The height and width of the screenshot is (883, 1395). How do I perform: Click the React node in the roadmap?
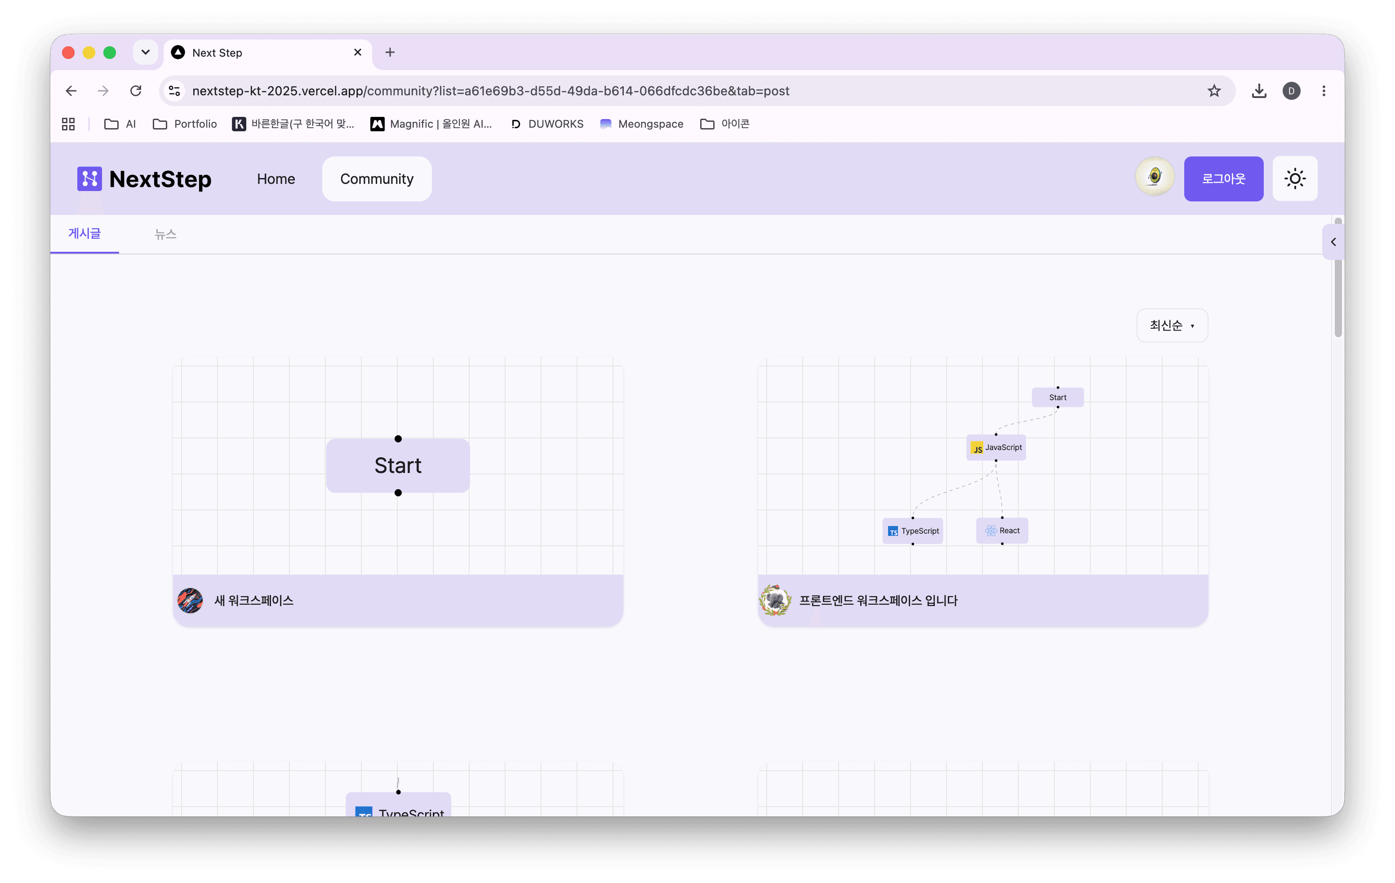[x=1002, y=531]
